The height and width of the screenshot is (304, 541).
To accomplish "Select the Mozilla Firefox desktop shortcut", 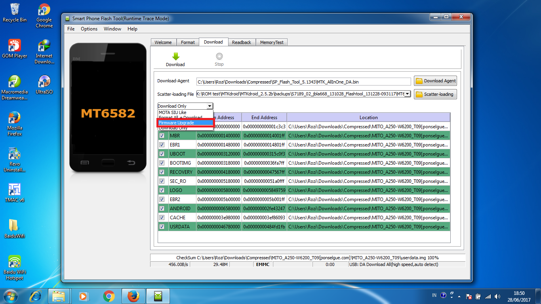I will point(15,123).
